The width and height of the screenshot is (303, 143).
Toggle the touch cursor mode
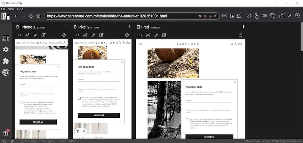(257, 16)
